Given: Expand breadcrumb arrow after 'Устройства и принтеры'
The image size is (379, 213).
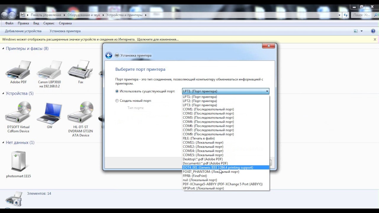Looking at the screenshot, I should pos(146,15).
